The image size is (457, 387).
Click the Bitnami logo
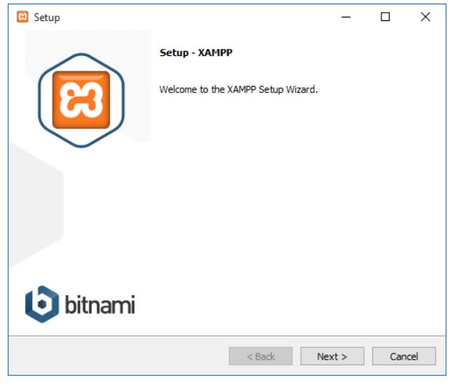pyautogui.click(x=80, y=304)
